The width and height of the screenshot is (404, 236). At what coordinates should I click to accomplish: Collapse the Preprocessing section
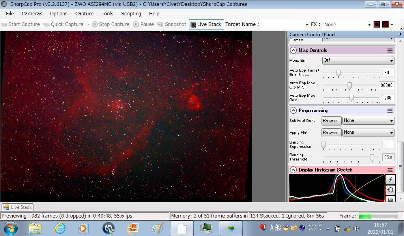point(293,111)
